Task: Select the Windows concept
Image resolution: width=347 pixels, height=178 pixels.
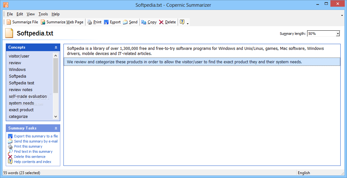Action: [x=17, y=69]
